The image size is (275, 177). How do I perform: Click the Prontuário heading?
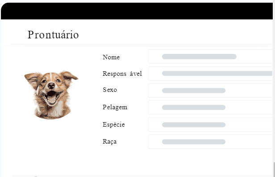tap(53, 34)
